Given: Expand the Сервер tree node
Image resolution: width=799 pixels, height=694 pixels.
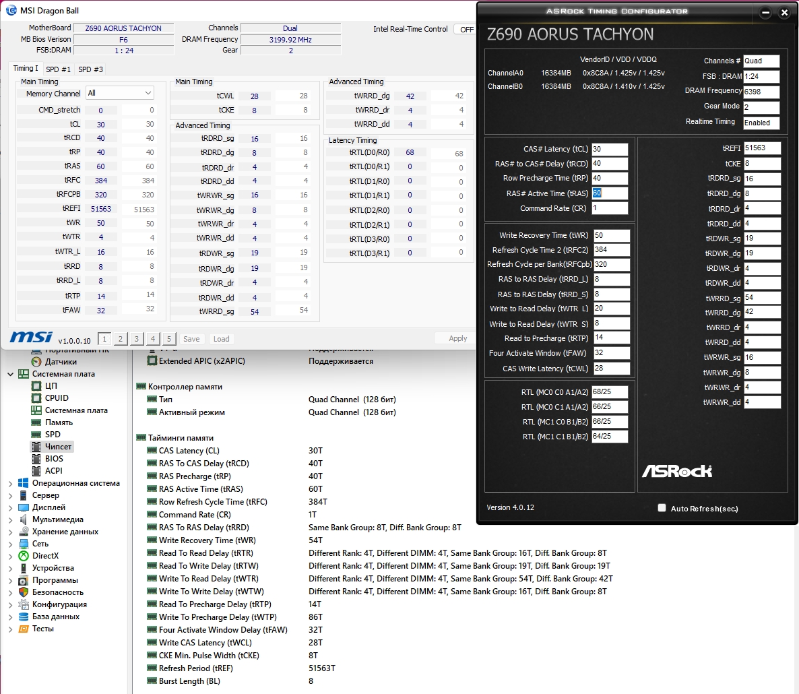Looking at the screenshot, I should click(10, 495).
